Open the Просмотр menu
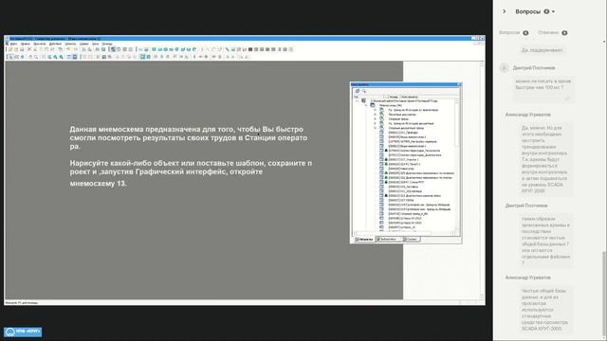Image resolution: width=607 pixels, height=341 pixels. coord(40,45)
